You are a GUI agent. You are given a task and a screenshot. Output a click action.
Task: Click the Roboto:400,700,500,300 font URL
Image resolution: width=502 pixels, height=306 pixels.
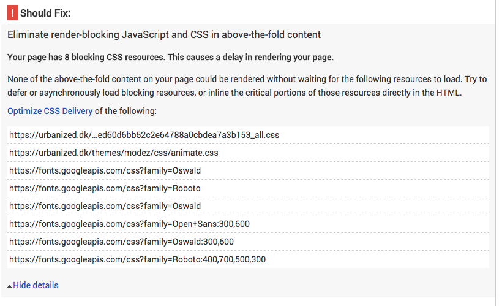point(137,259)
